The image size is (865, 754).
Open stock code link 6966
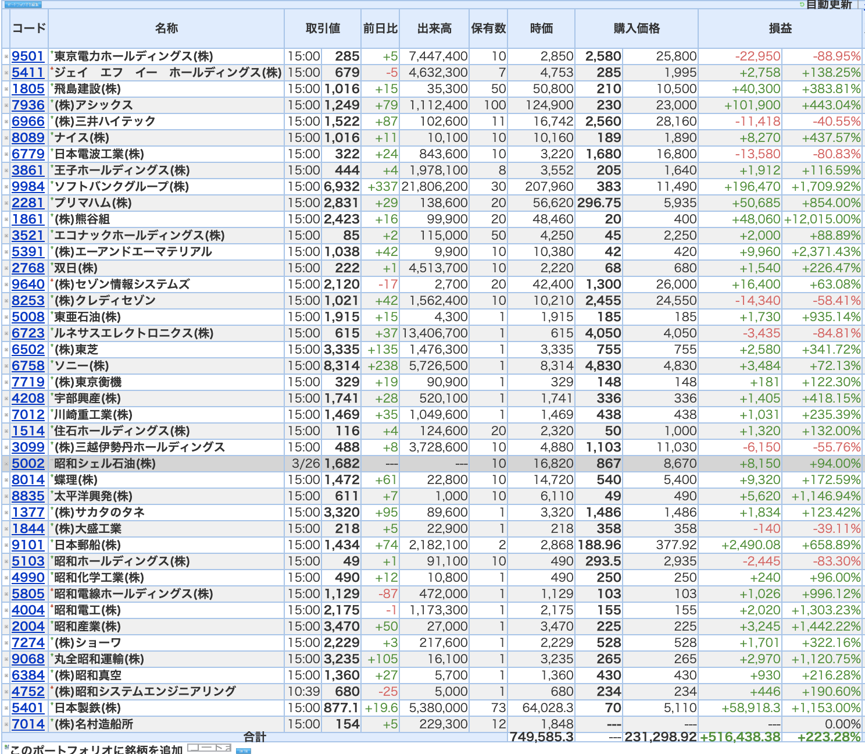click(28, 122)
